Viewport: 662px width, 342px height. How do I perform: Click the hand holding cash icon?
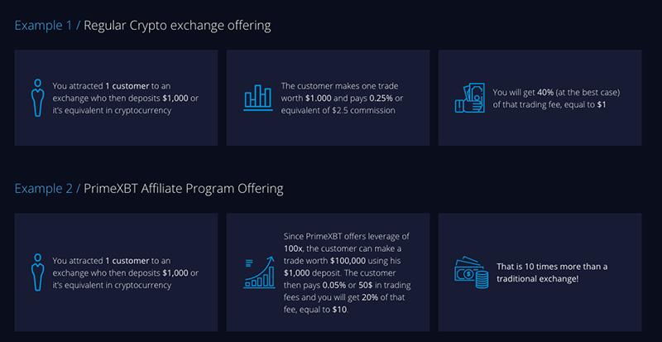coord(469,98)
